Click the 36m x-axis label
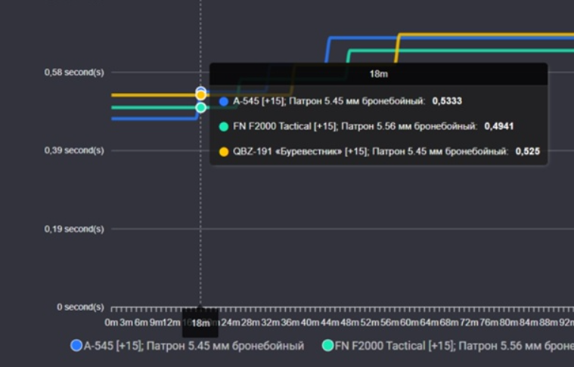The height and width of the screenshot is (367, 574). tap(290, 322)
